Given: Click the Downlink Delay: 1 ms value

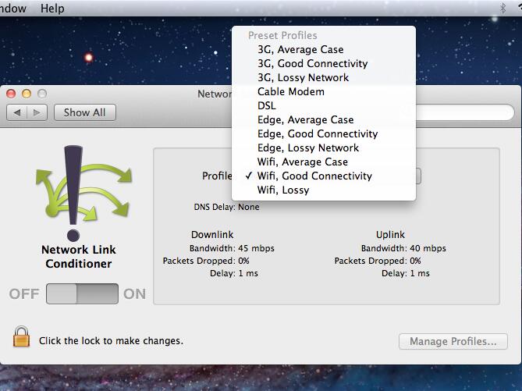Looking at the screenshot, I should click(248, 273).
